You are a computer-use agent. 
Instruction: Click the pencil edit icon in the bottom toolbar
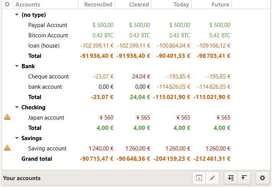coord(212,178)
